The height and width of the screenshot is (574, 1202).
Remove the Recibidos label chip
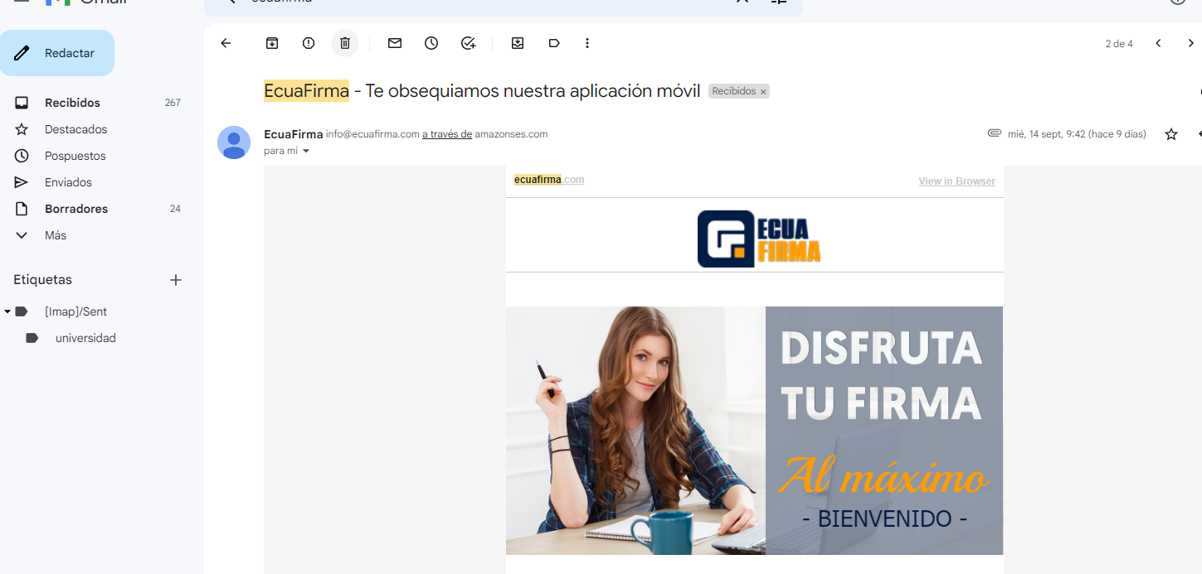[763, 92]
